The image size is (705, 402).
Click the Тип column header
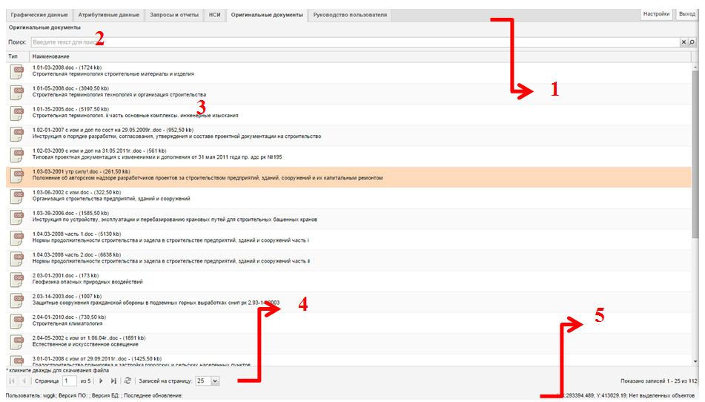(x=13, y=56)
